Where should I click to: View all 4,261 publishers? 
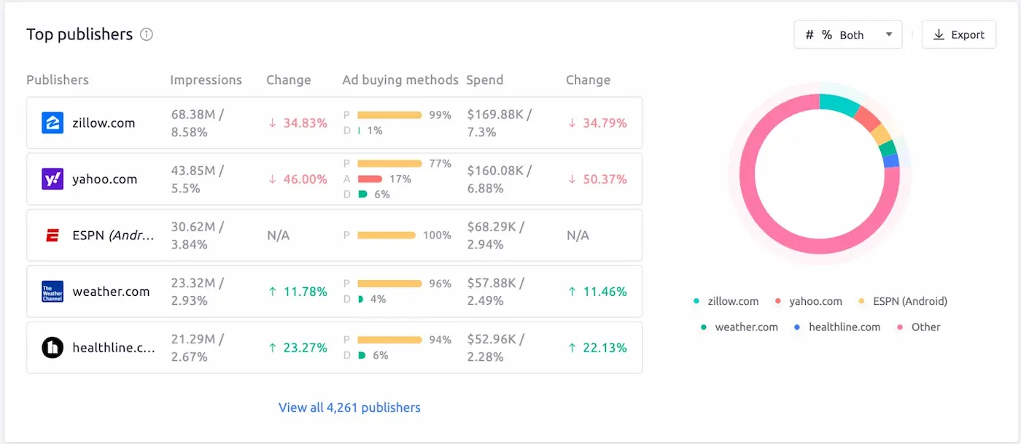[x=349, y=407]
